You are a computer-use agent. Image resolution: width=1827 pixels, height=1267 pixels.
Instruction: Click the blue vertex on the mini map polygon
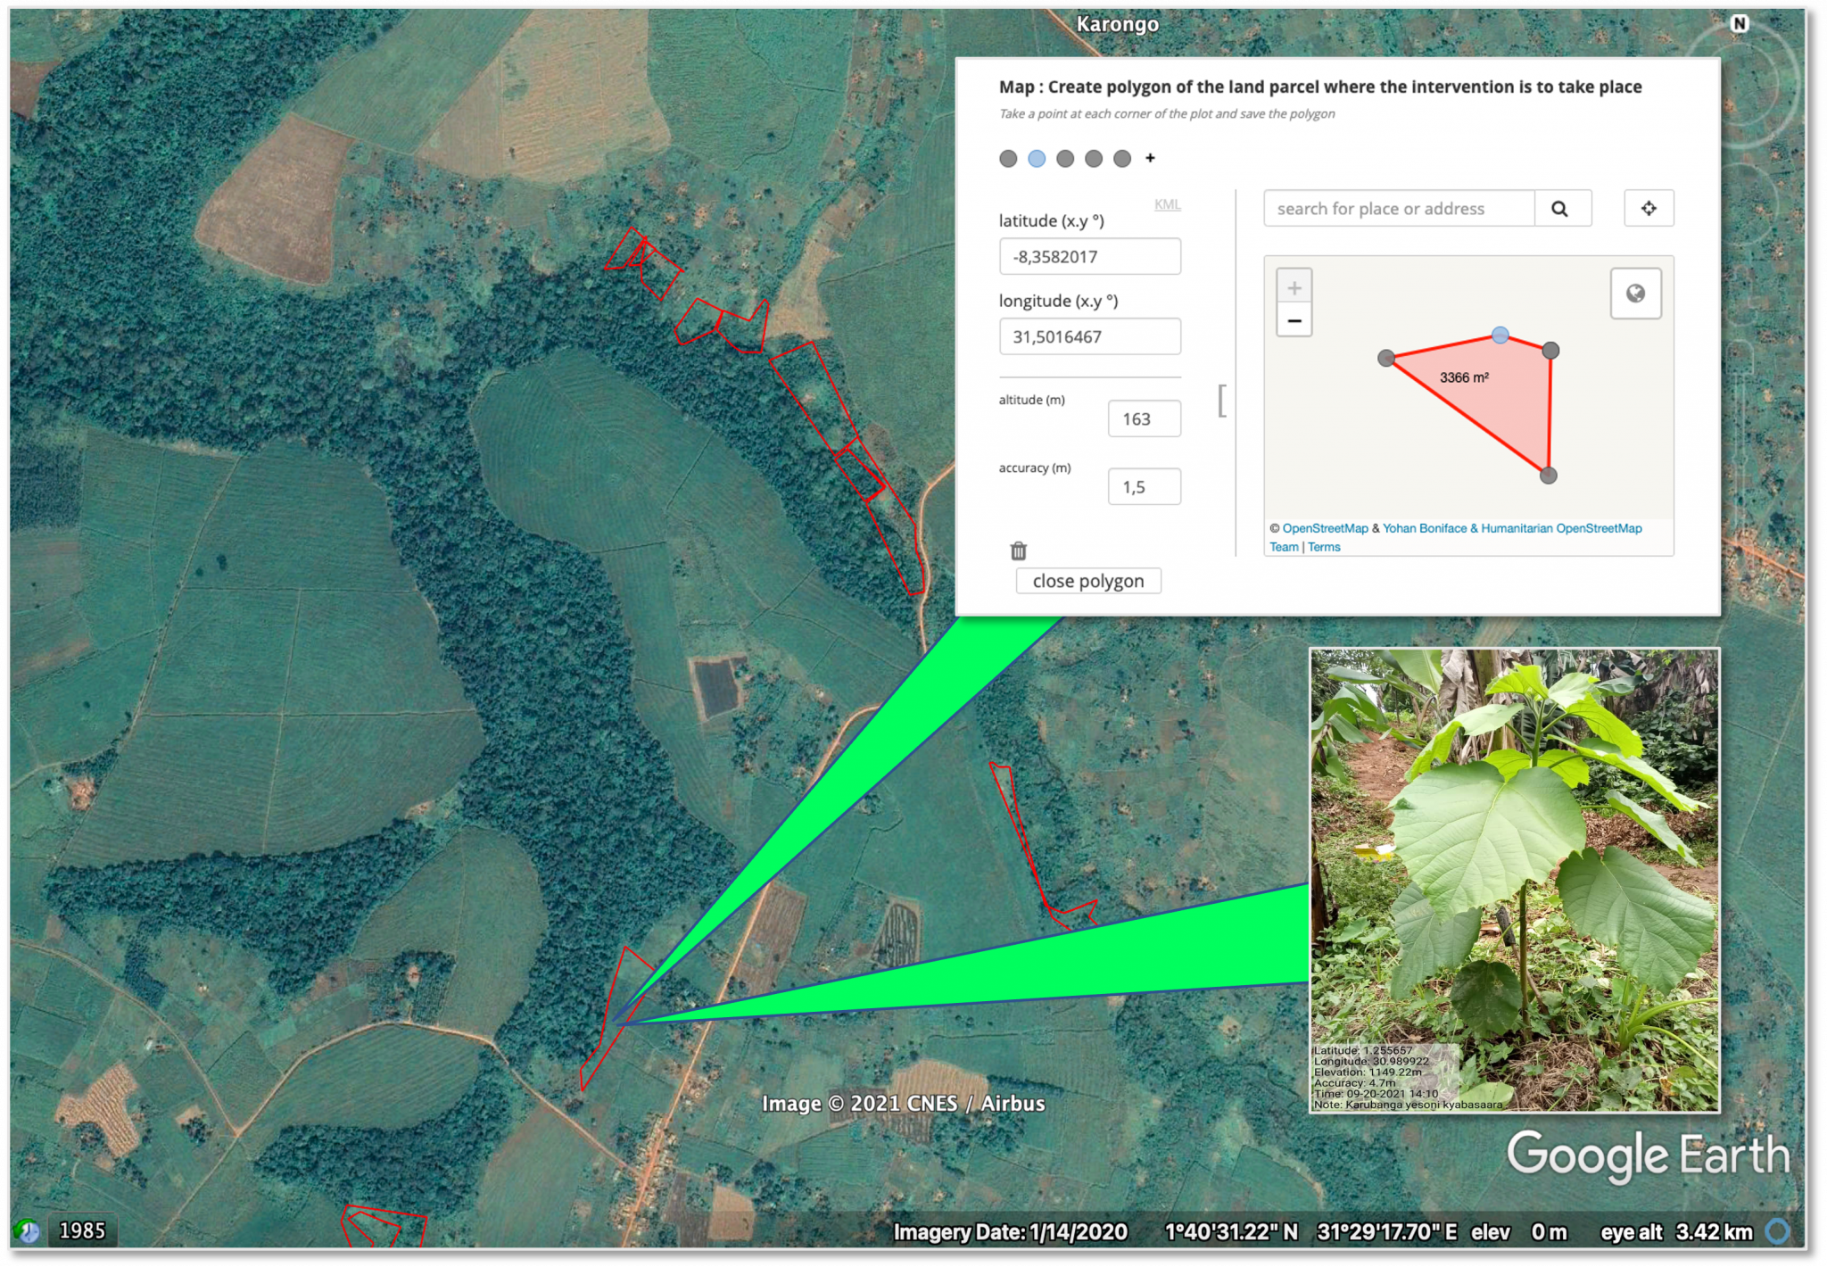[x=1500, y=335]
